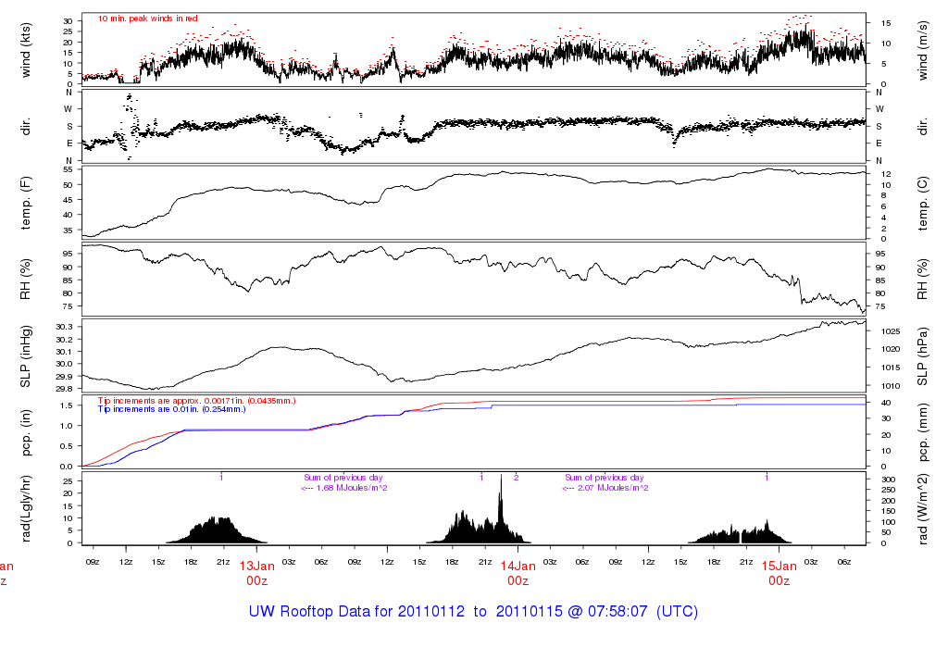Click the '1015' tick on the hPa axis

click(x=891, y=368)
